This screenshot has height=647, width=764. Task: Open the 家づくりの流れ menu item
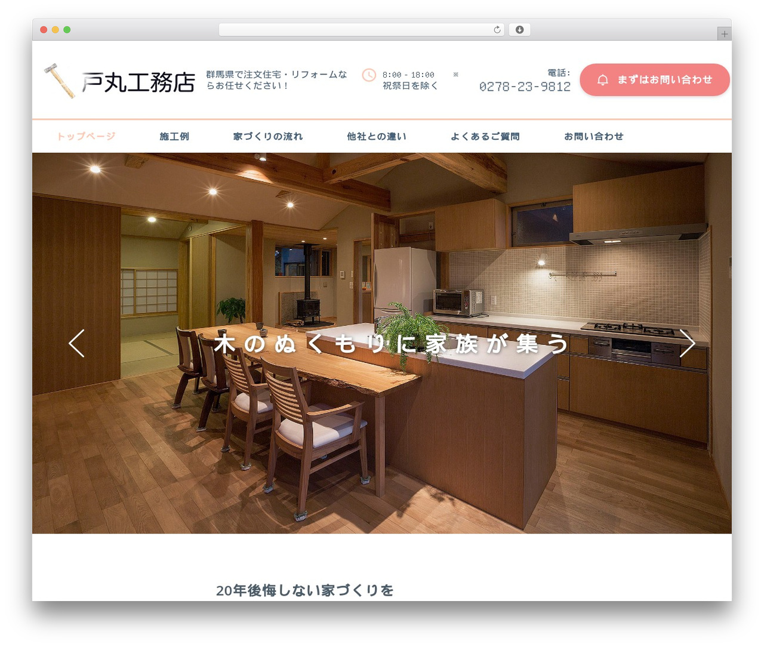pyautogui.click(x=268, y=136)
